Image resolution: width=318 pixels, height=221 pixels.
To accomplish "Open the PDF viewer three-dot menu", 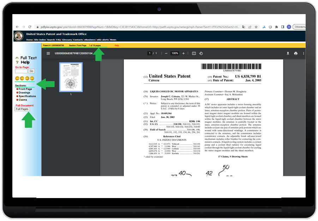I will pyautogui.click(x=303, y=53).
